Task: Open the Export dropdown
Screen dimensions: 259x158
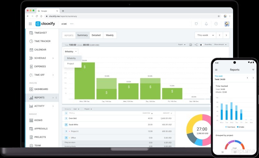Action: click(182, 45)
